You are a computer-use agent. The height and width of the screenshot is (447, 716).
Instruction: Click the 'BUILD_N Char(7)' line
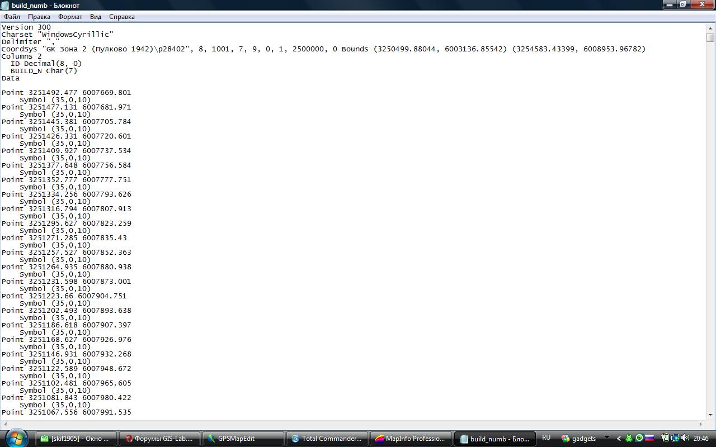[x=44, y=70]
